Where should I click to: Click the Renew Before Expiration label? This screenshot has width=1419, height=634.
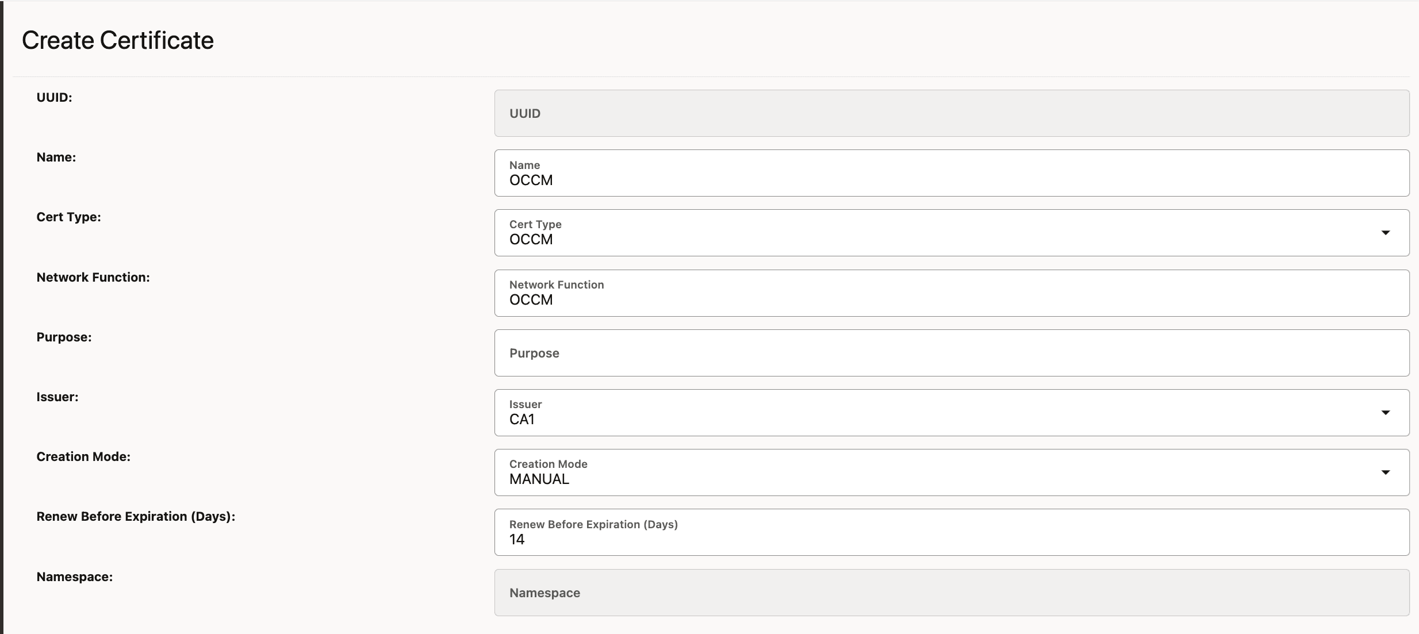(136, 516)
